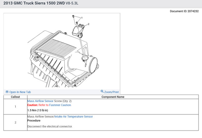The width and height of the screenshot is (202, 138).
Task: Click the Open In New Tab icon
Action: coord(7,92)
